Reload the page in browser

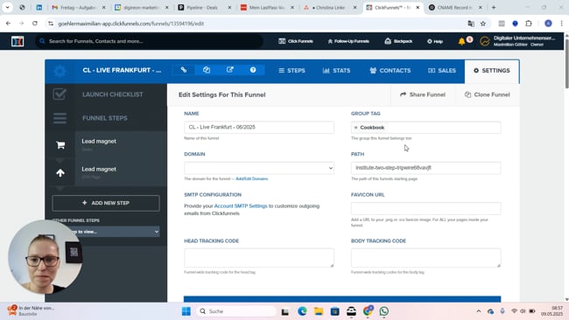pyautogui.click(x=35, y=24)
